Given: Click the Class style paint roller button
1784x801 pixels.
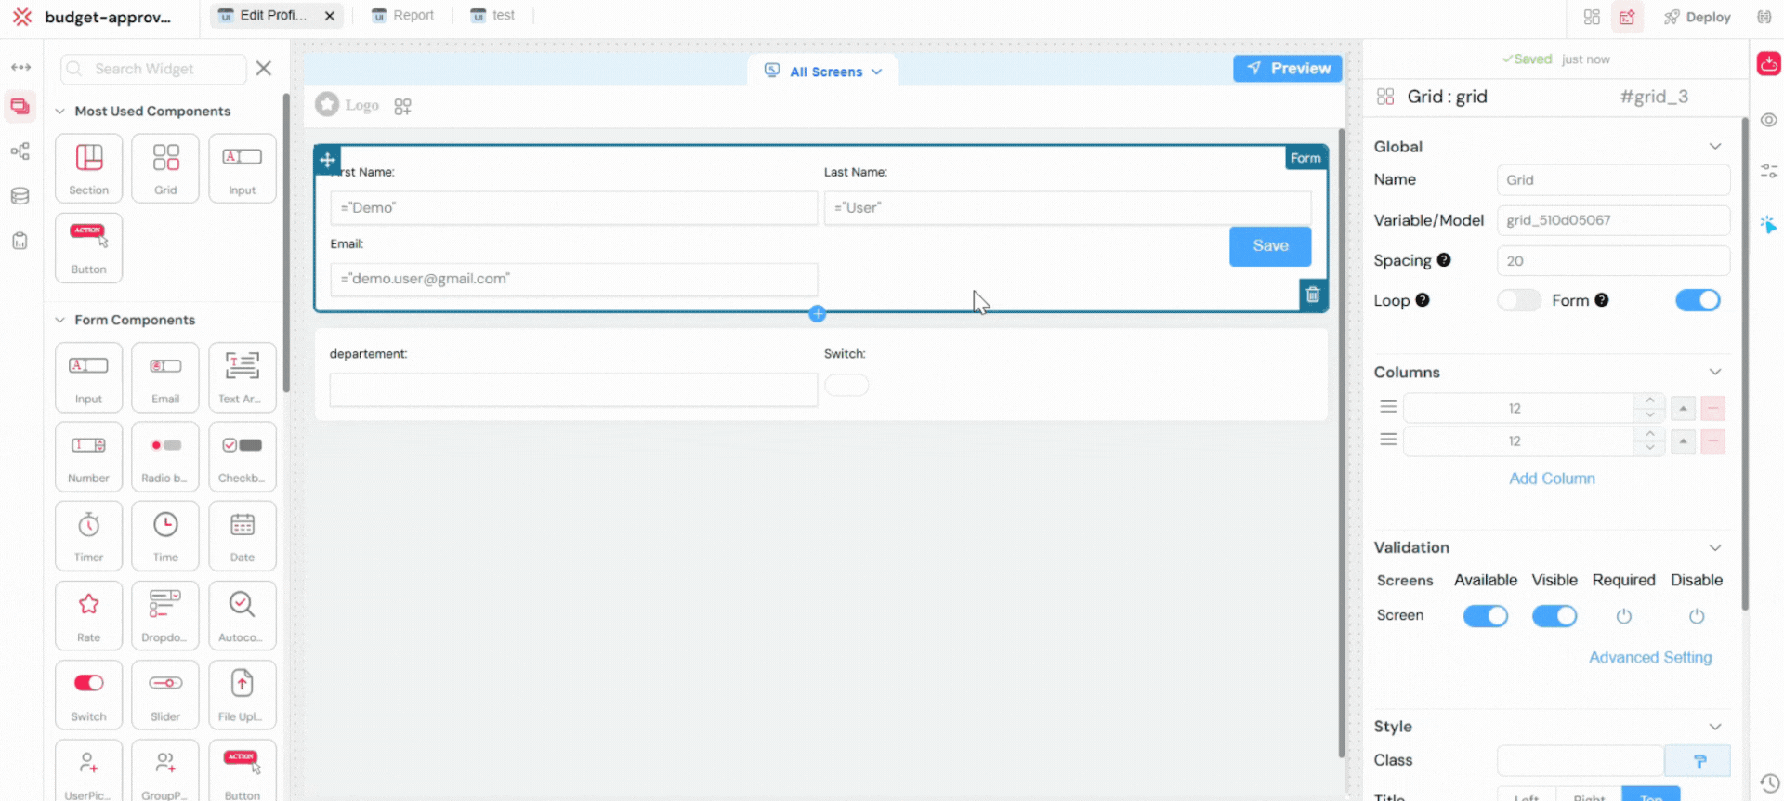Looking at the screenshot, I should (x=1699, y=761).
